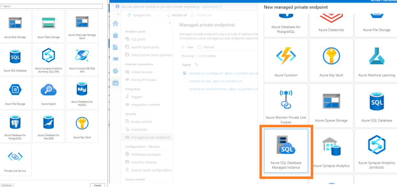Open the Synapse live dropdown
The width and height of the screenshot is (397, 187).
(143, 15)
